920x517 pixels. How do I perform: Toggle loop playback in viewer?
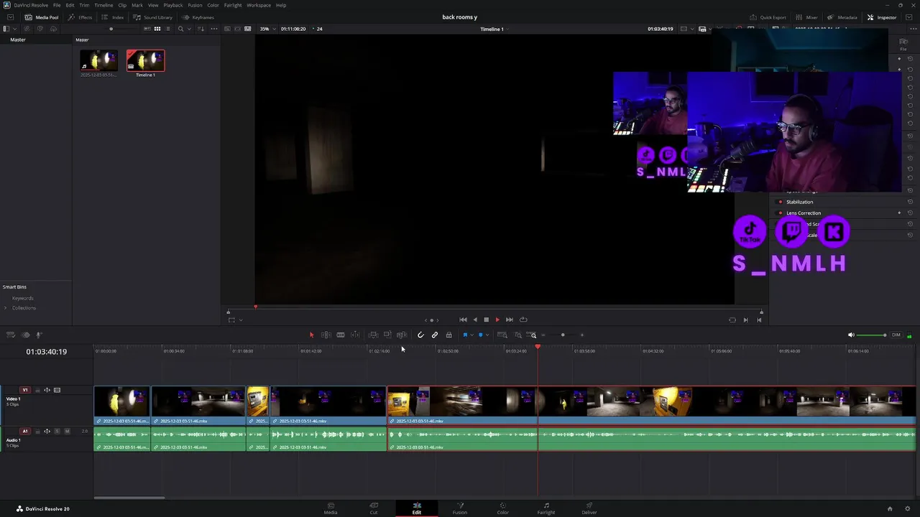(x=523, y=320)
